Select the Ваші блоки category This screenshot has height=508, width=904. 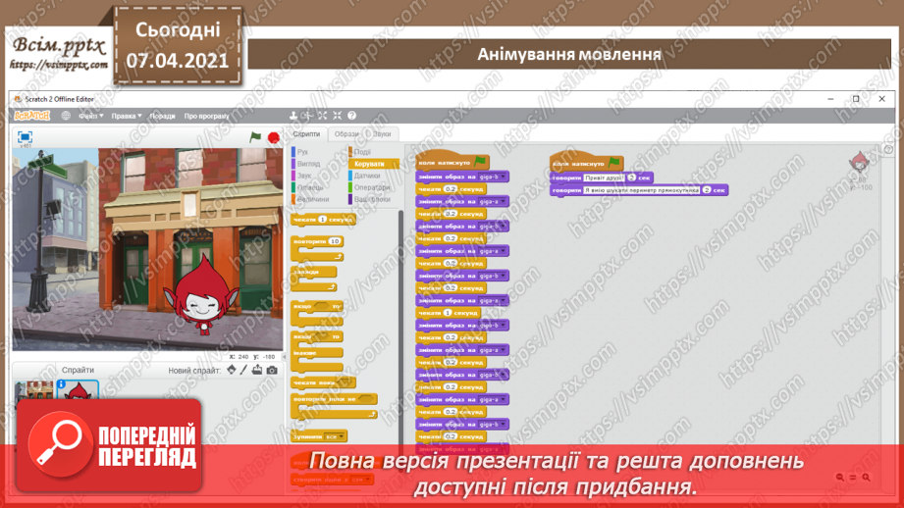372,199
